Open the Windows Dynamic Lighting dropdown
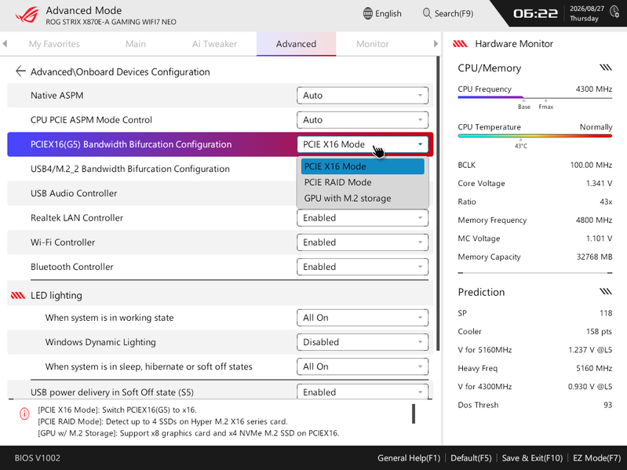This screenshot has width=627, height=470. point(363,342)
